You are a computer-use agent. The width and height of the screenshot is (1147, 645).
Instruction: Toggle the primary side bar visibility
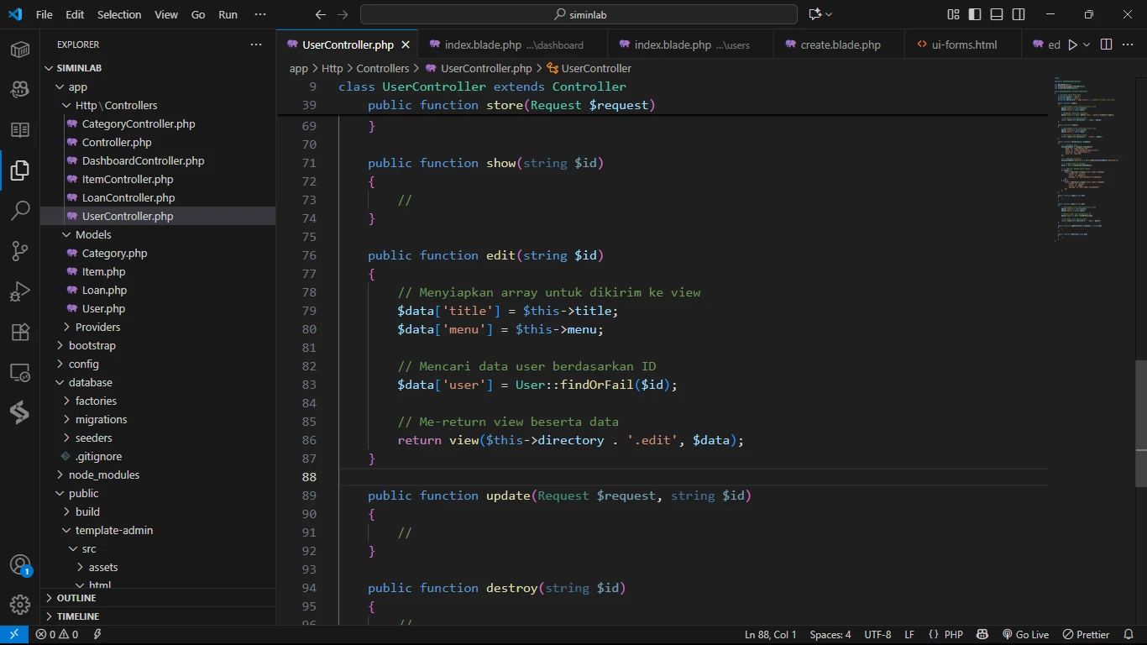point(975,14)
